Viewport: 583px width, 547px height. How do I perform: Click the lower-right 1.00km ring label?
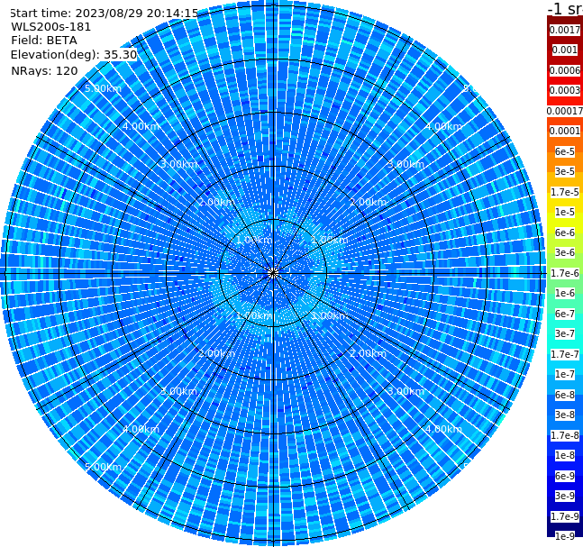click(330, 315)
